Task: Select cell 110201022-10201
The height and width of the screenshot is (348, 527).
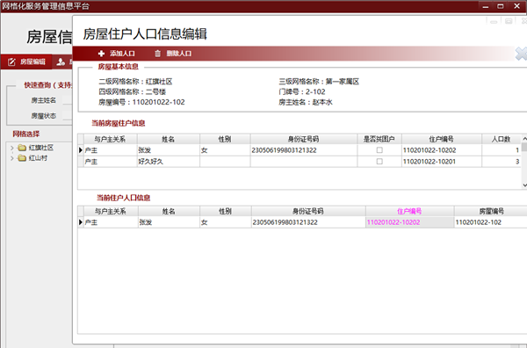Action: 441,162
